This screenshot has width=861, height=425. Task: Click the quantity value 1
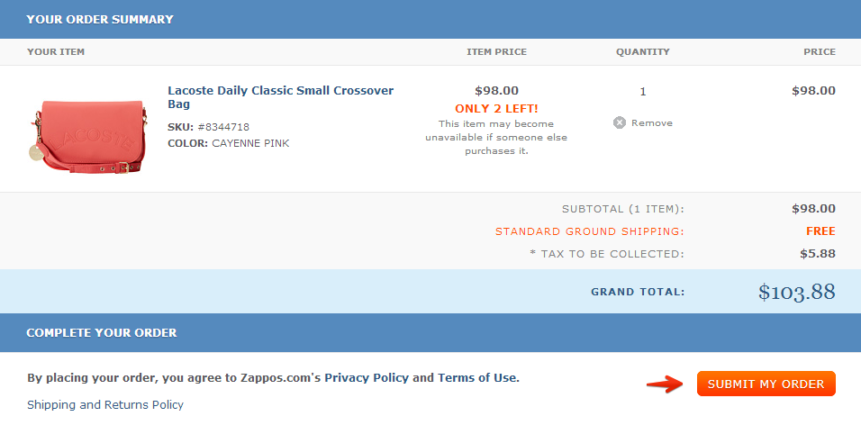click(x=642, y=92)
